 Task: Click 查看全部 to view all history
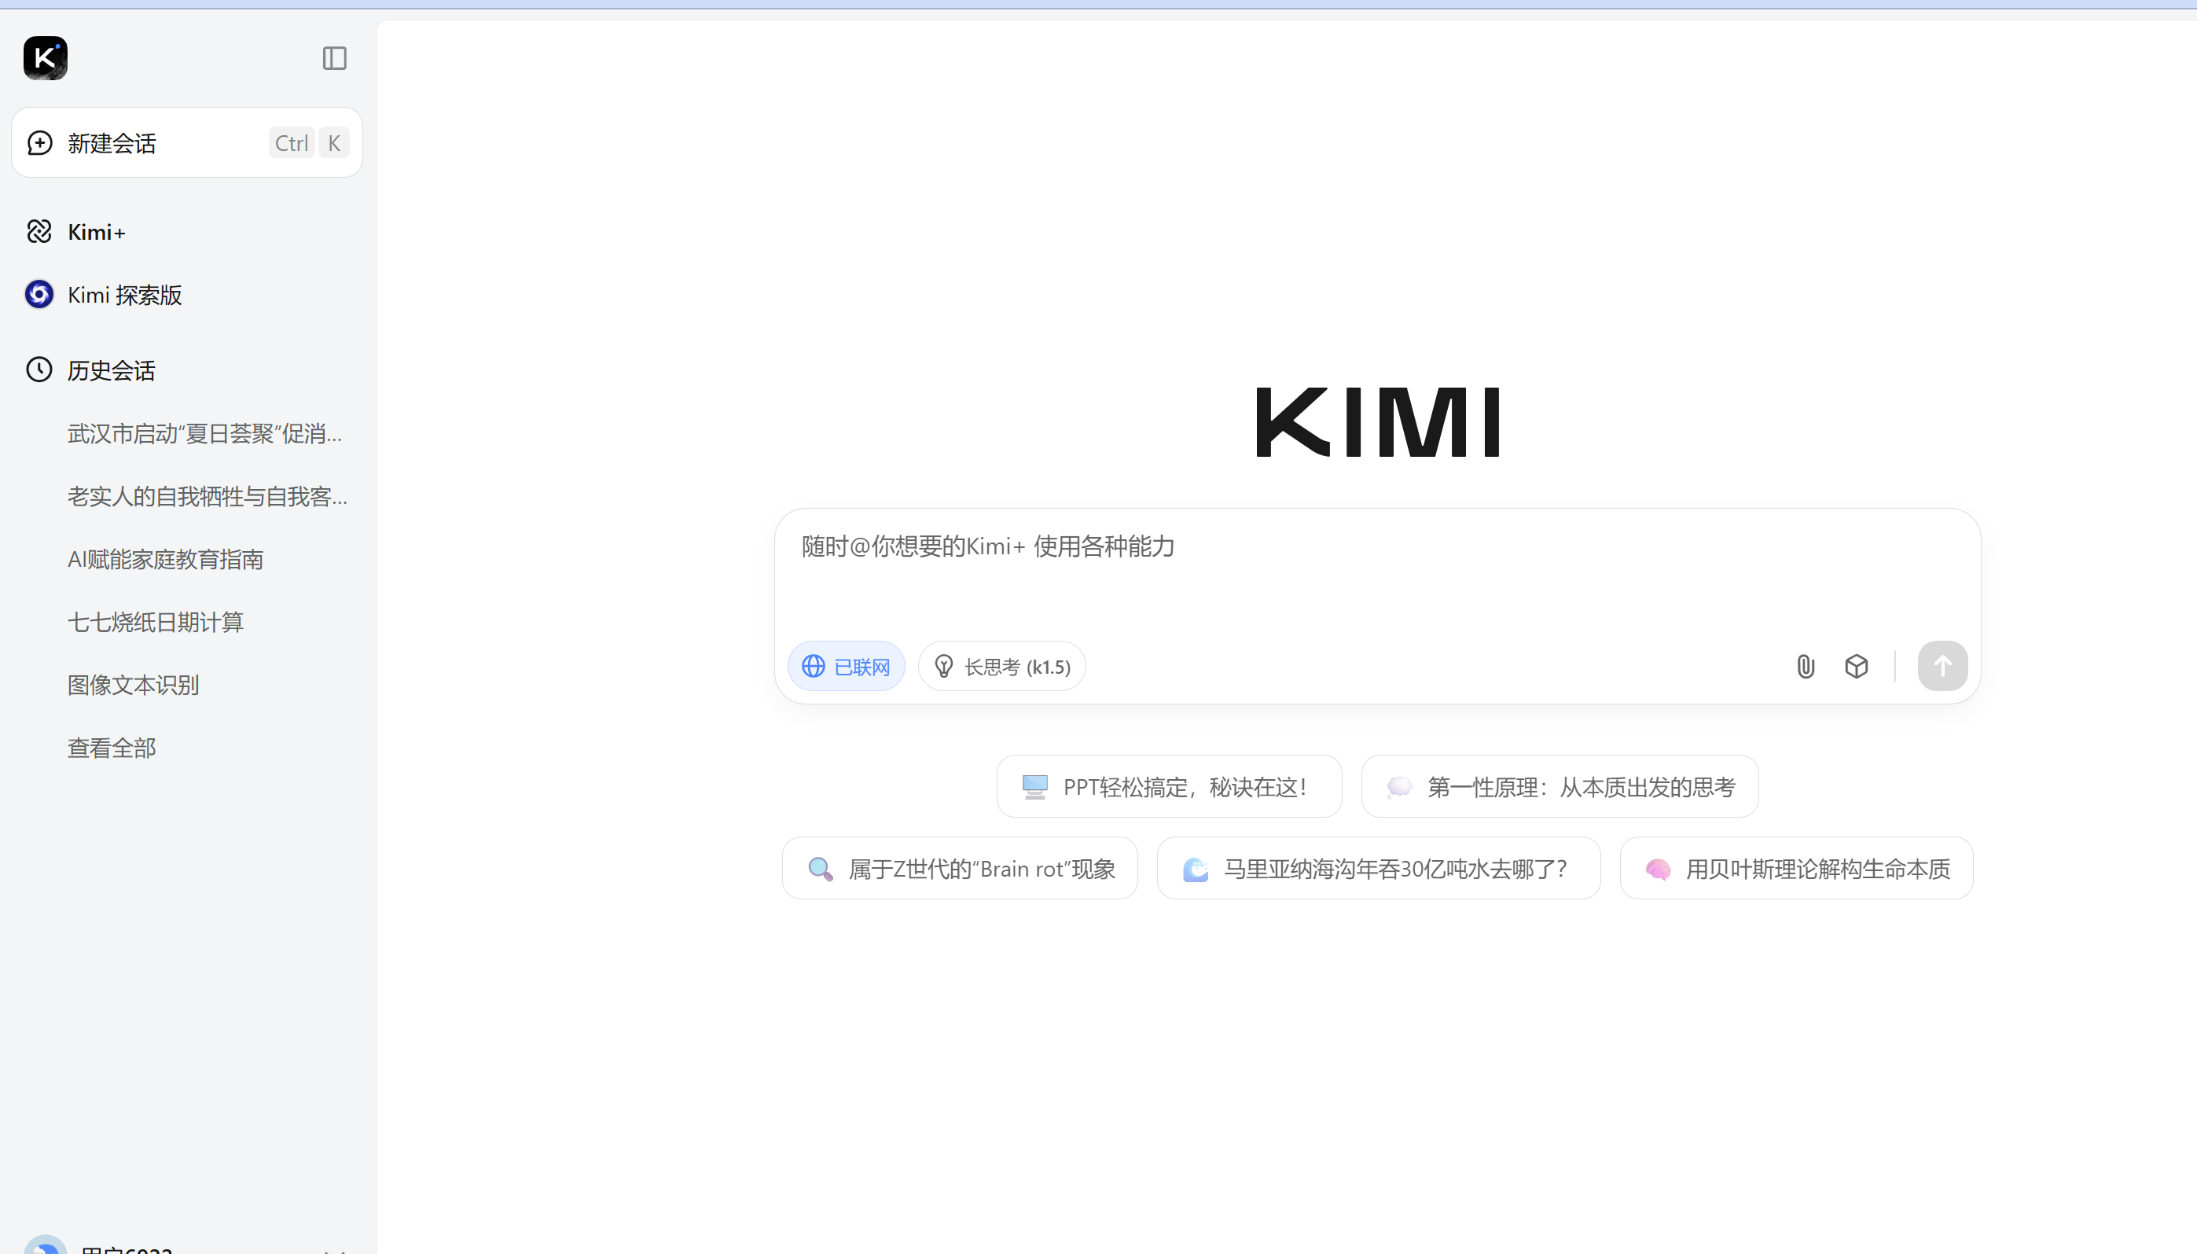(112, 748)
